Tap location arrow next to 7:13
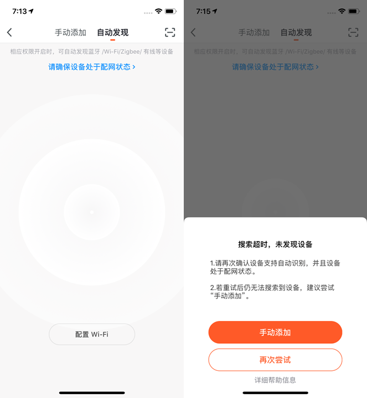The width and height of the screenshot is (367, 398). coord(31,11)
